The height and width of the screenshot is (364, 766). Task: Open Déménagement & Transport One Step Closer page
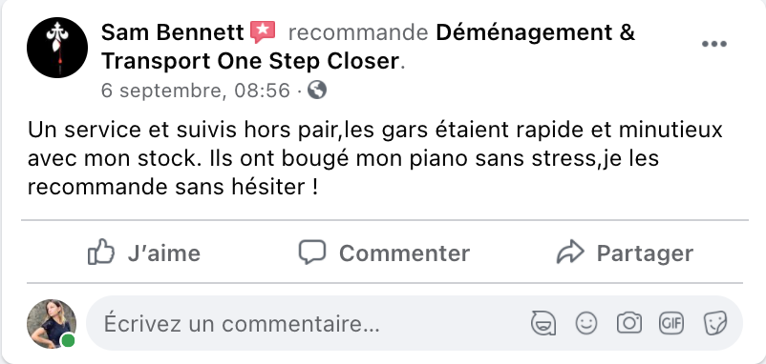pyautogui.click(x=368, y=47)
